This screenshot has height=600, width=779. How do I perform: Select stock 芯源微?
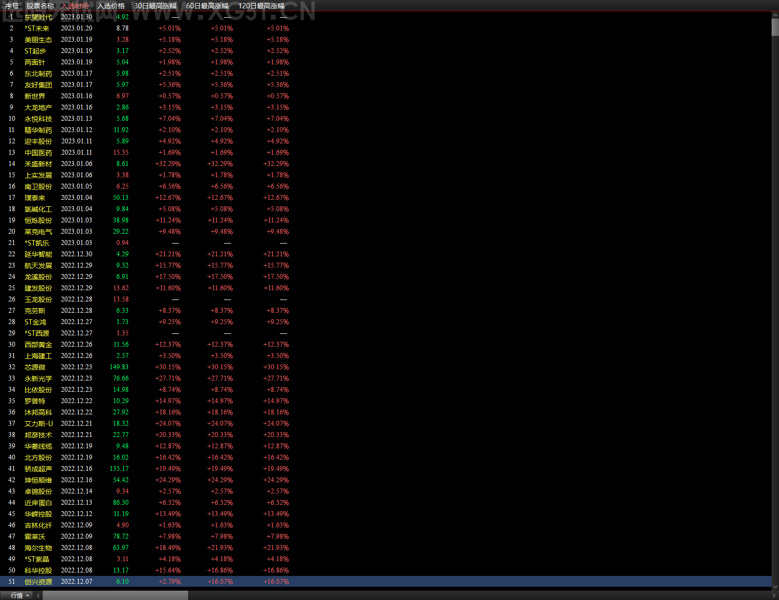35,367
